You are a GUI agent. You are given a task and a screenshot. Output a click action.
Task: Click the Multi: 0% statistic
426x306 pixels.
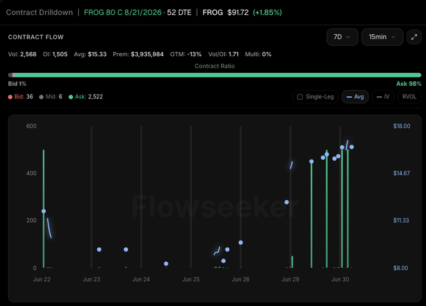[258, 54]
